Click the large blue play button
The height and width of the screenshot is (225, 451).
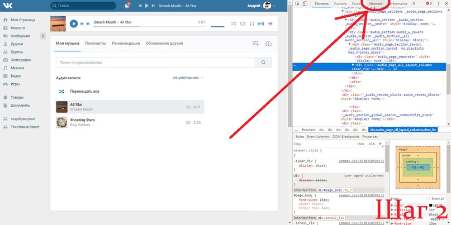(74, 23)
